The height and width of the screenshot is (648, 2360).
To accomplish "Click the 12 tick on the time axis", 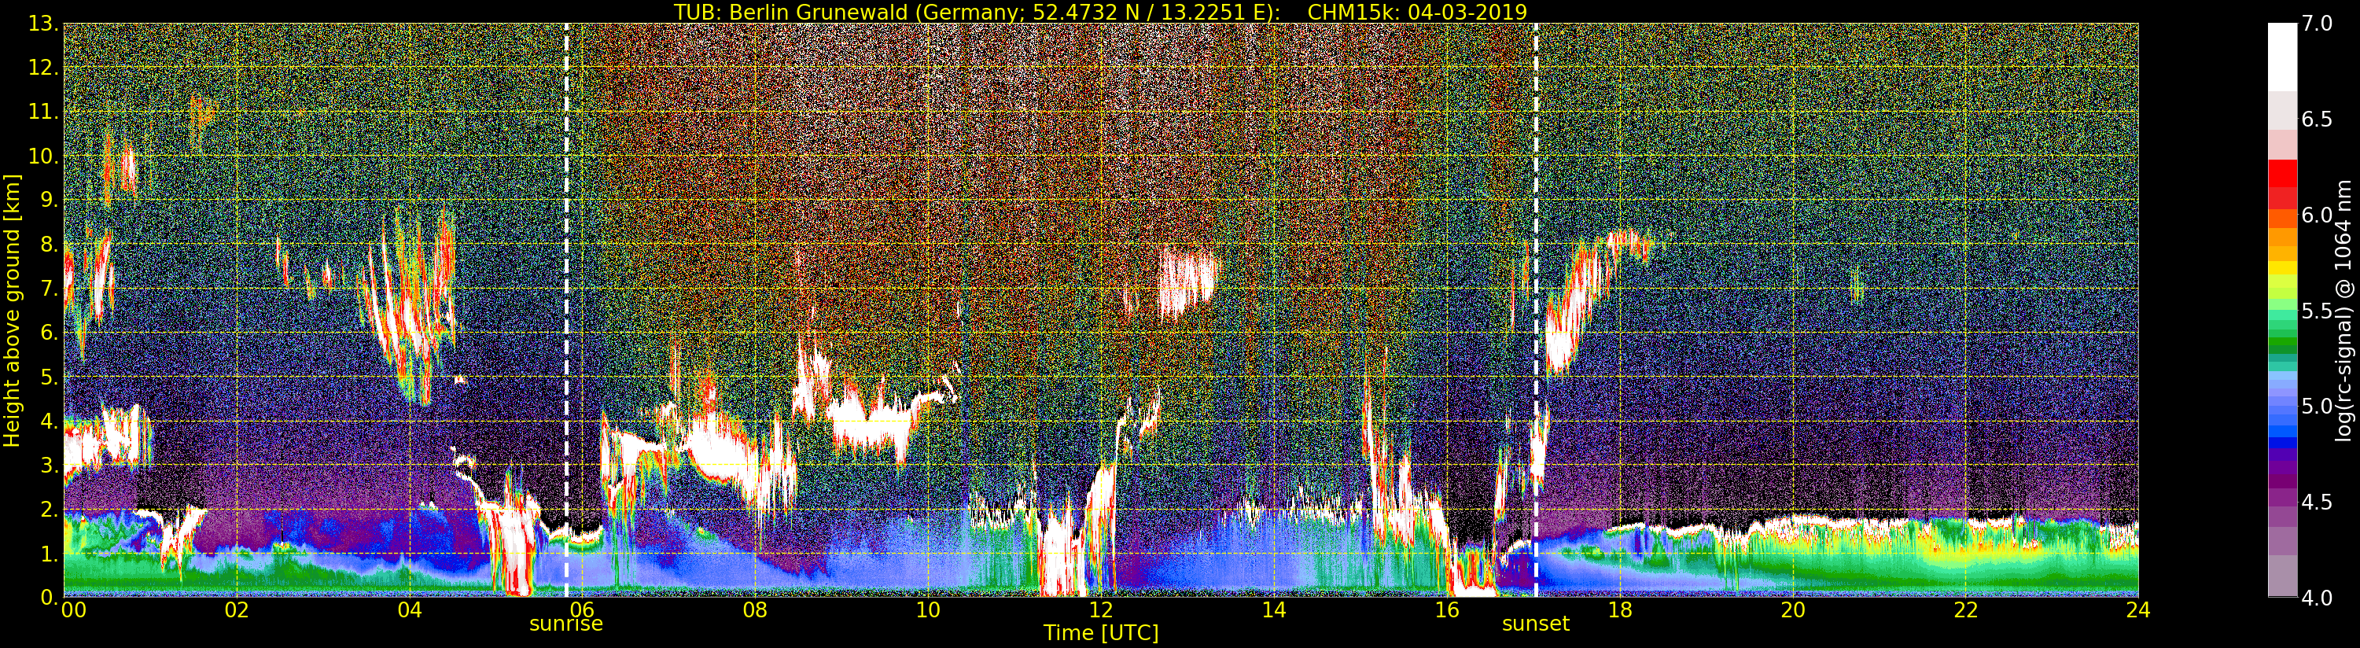I will click(1100, 610).
